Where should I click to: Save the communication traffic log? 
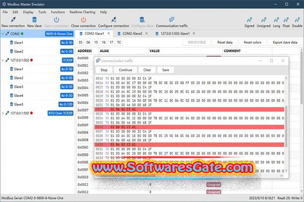tap(166, 70)
